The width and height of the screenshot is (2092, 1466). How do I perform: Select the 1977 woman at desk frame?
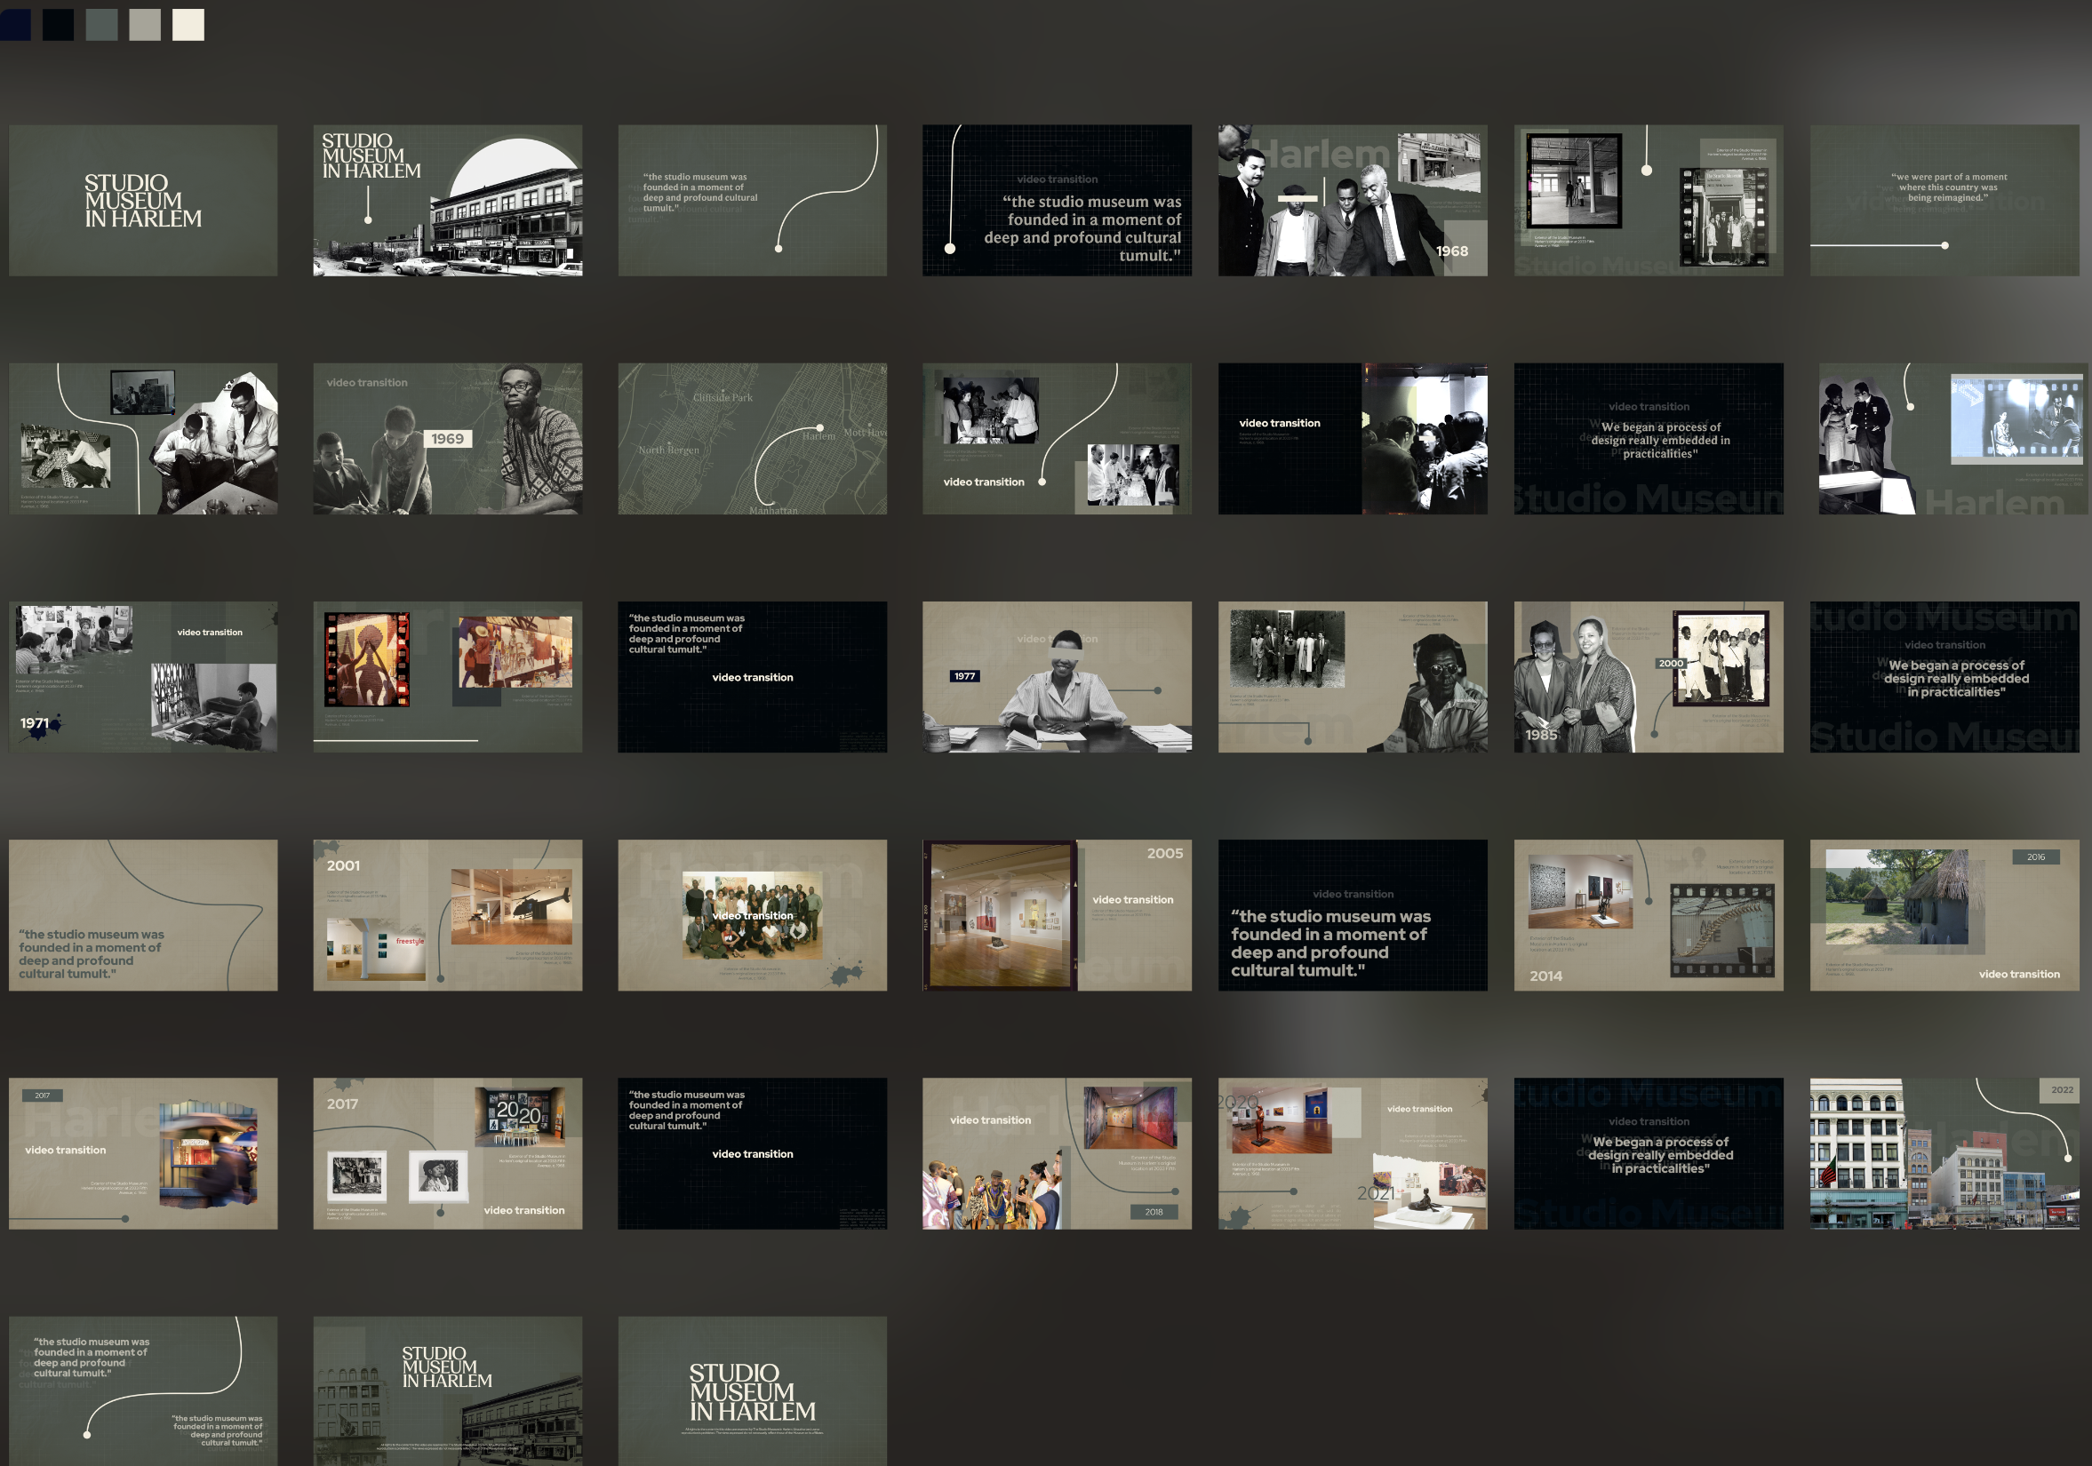pyautogui.click(x=1056, y=677)
